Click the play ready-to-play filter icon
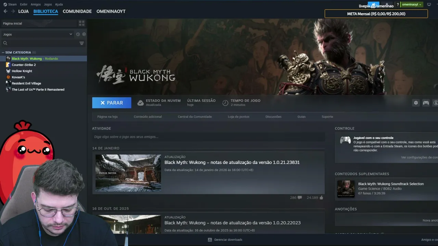This screenshot has width=438, height=246. [84, 34]
